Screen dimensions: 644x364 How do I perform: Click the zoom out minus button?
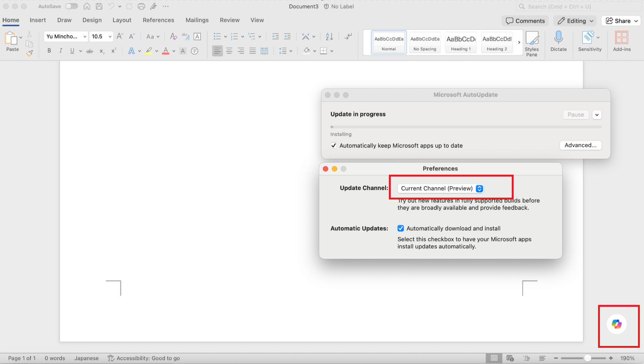pos(556,358)
